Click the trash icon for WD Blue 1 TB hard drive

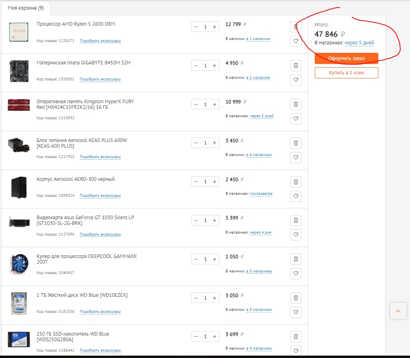295,298
